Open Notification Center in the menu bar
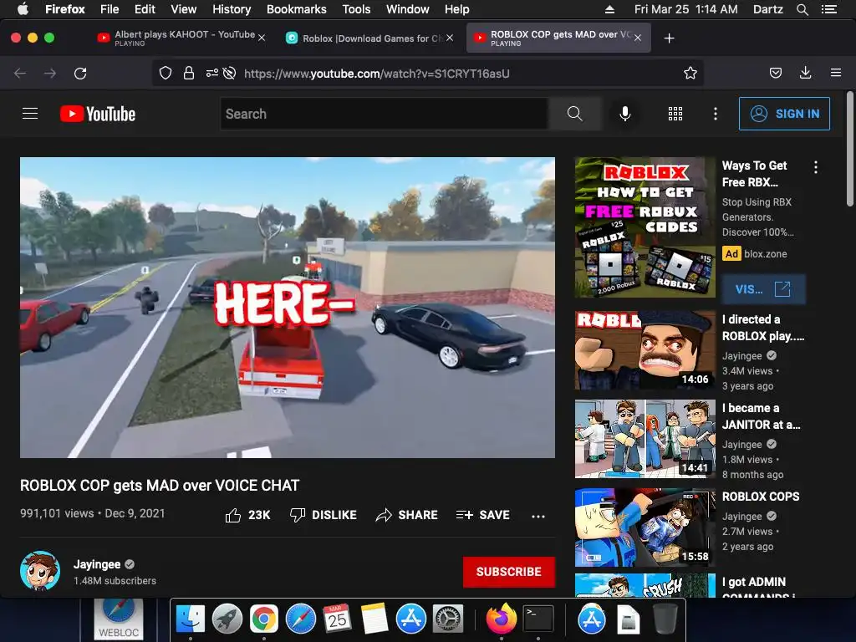Viewport: 856px width, 642px height. (829, 9)
